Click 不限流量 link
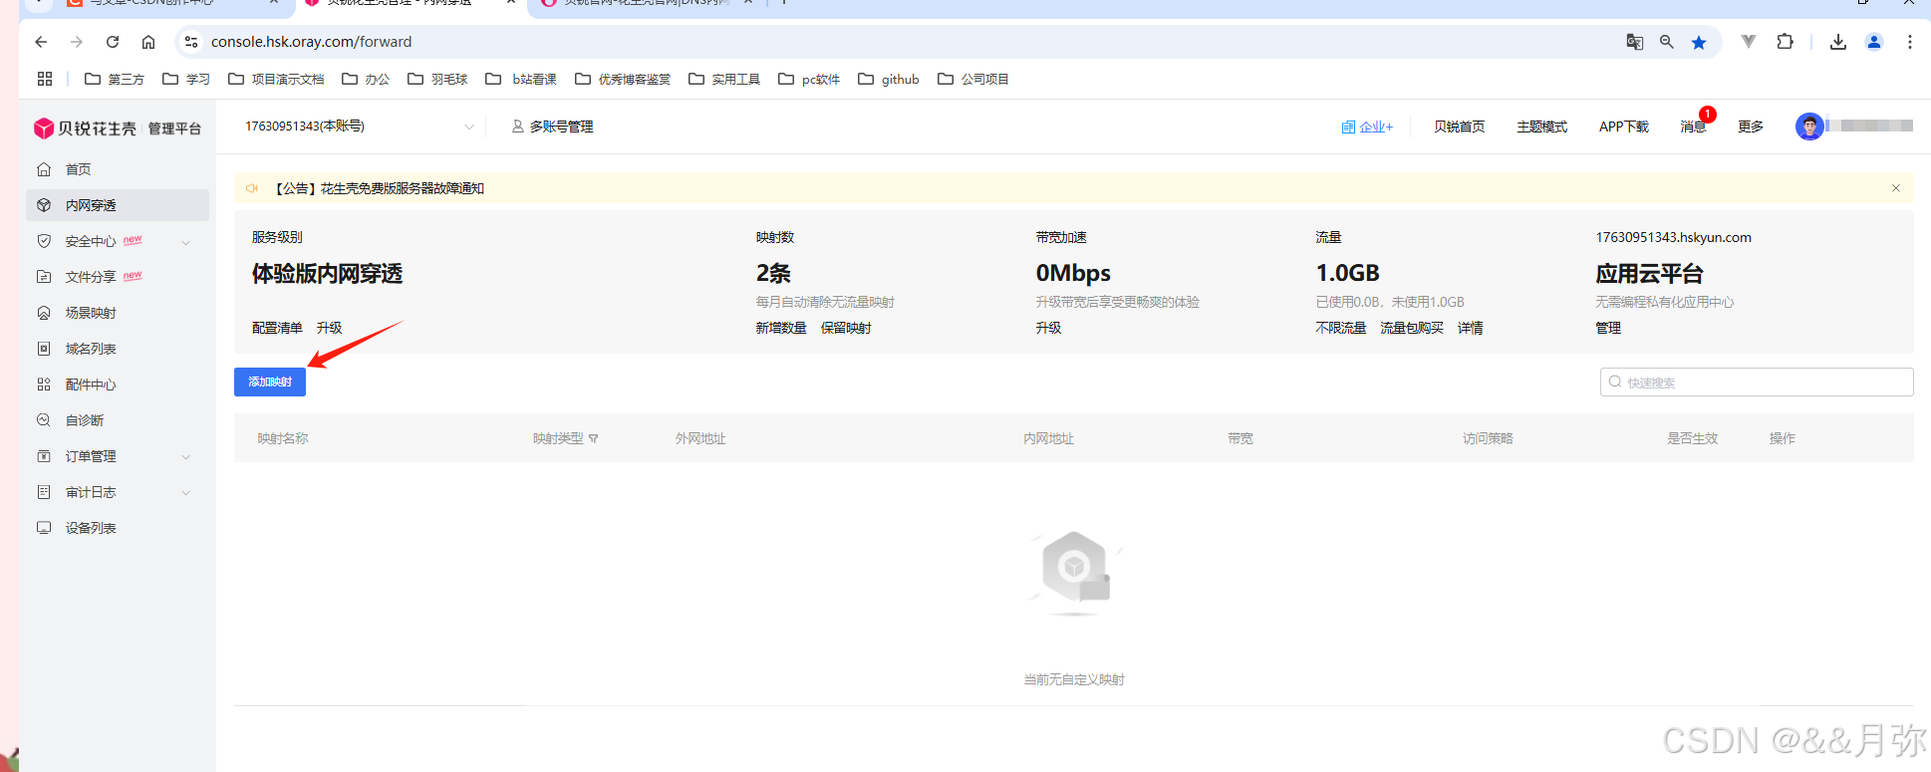The height and width of the screenshot is (772, 1931). point(1340,328)
